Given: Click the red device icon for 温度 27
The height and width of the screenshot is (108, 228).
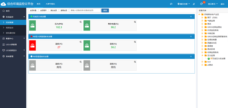Looking at the screenshot, I should [x=32, y=45].
